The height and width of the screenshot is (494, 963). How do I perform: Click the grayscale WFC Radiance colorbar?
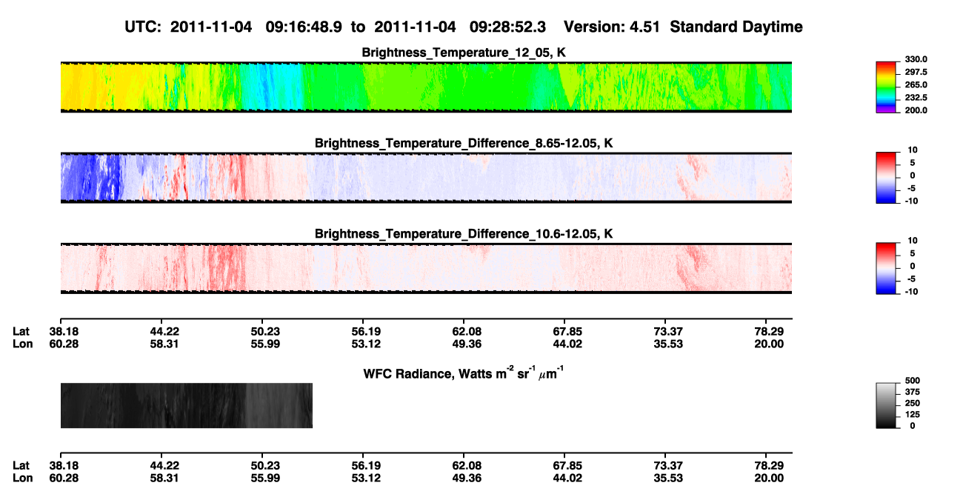(x=887, y=406)
